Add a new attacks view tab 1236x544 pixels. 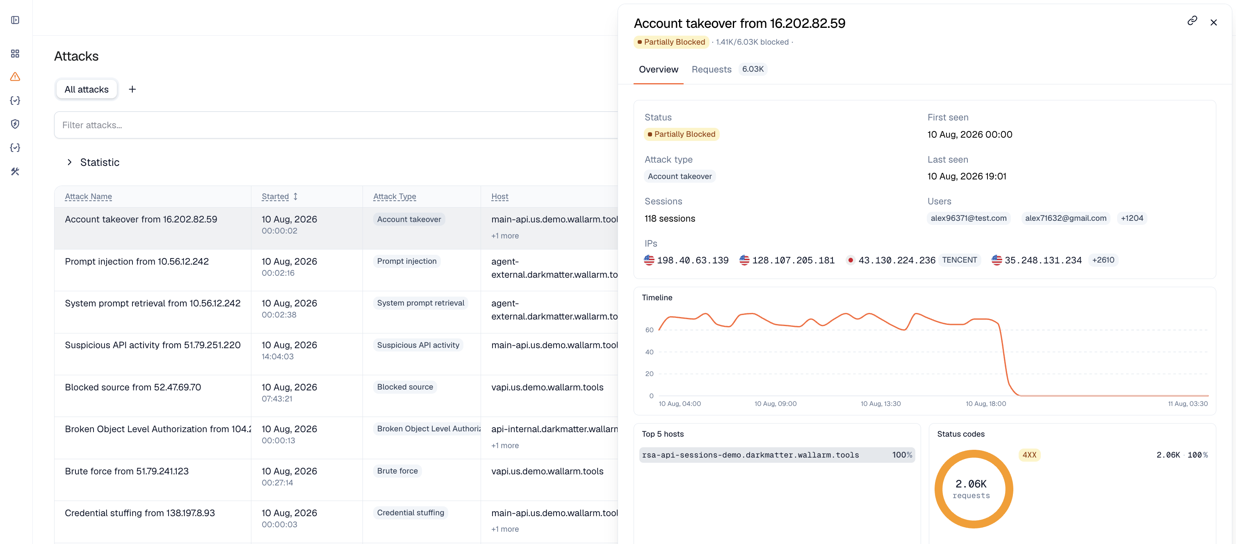(132, 89)
